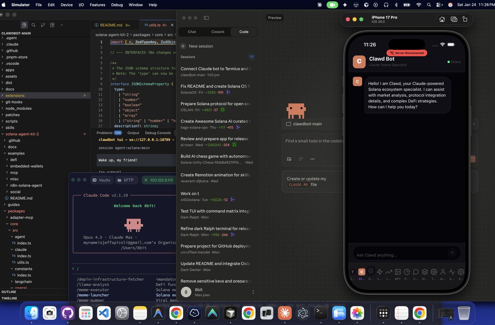Screen dimensions: 495x325
Task: Expand the OUTLINE section
Action: point(9,292)
